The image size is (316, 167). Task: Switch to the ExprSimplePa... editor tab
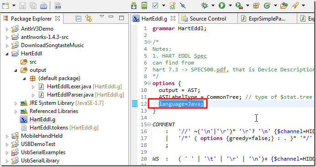(x=267, y=19)
